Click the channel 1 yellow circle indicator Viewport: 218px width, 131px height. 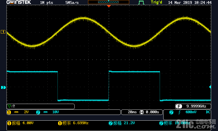pyautogui.click(x=9, y=112)
